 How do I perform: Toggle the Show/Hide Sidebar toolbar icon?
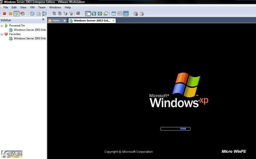(88, 14)
